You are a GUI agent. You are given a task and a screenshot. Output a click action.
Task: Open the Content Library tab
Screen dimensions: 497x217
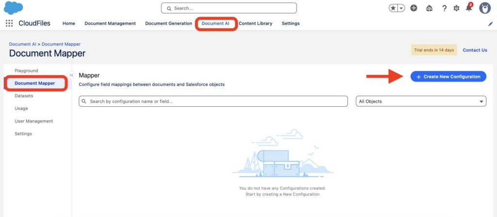pos(255,23)
